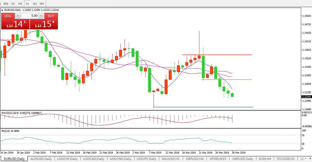The image size is (312, 162).
Task: Switch to the TECH100,H1 chart tab
Action: 285,159
